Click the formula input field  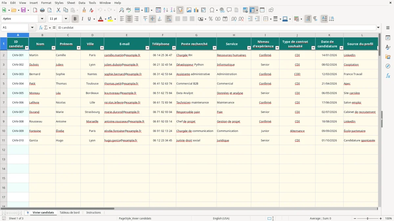(216, 28)
